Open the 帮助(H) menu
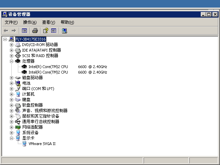Screen dimensions: 220x165 [x=67, y=22]
